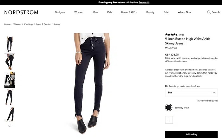Open the Designer menu
Image resolution: width=222 pixels, height=139 pixels.
[60, 12]
